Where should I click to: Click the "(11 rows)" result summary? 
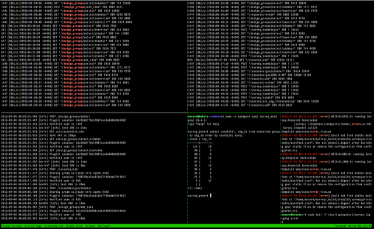[x=195, y=188]
